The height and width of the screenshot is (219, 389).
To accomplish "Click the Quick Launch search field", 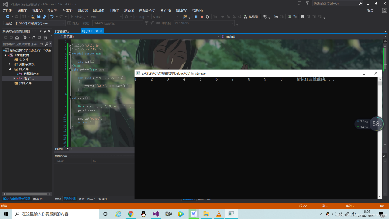I will [x=335, y=3].
